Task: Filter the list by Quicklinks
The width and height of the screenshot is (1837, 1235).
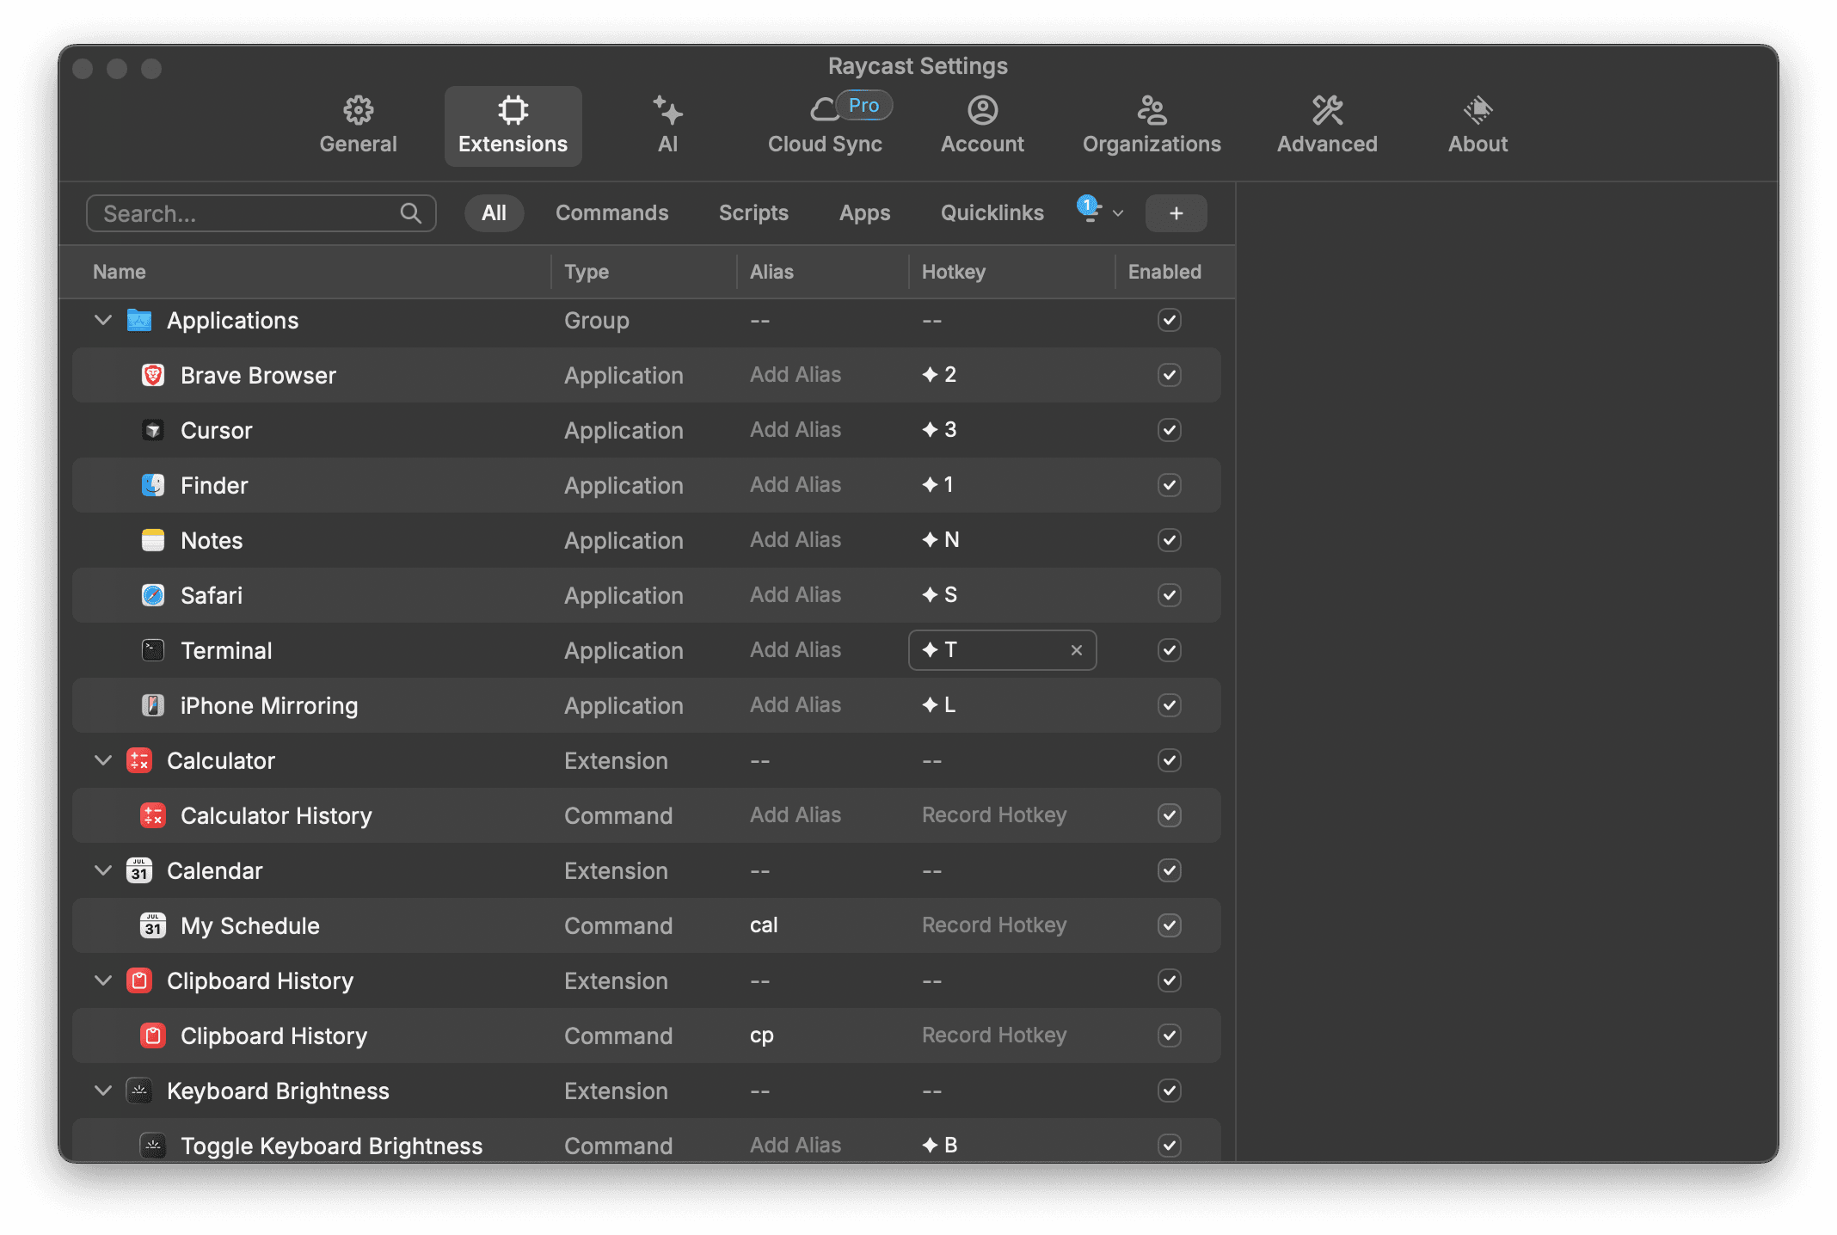Action: tap(992, 213)
